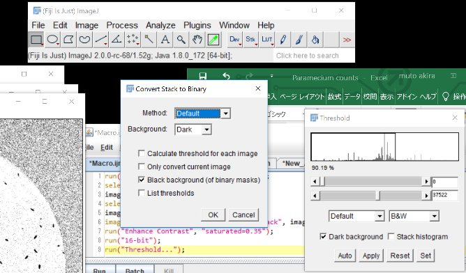The width and height of the screenshot is (466, 273).
Task: Open the ImageJ Help menu
Action: 266,25
